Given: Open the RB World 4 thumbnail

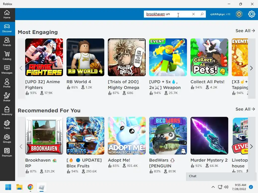Looking at the screenshot, I should click(85, 57).
